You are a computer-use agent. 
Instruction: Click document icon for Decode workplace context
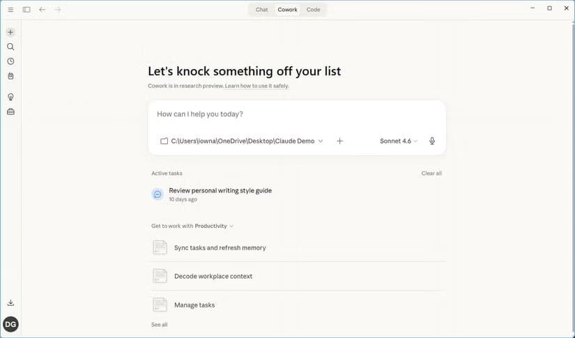pos(160,276)
